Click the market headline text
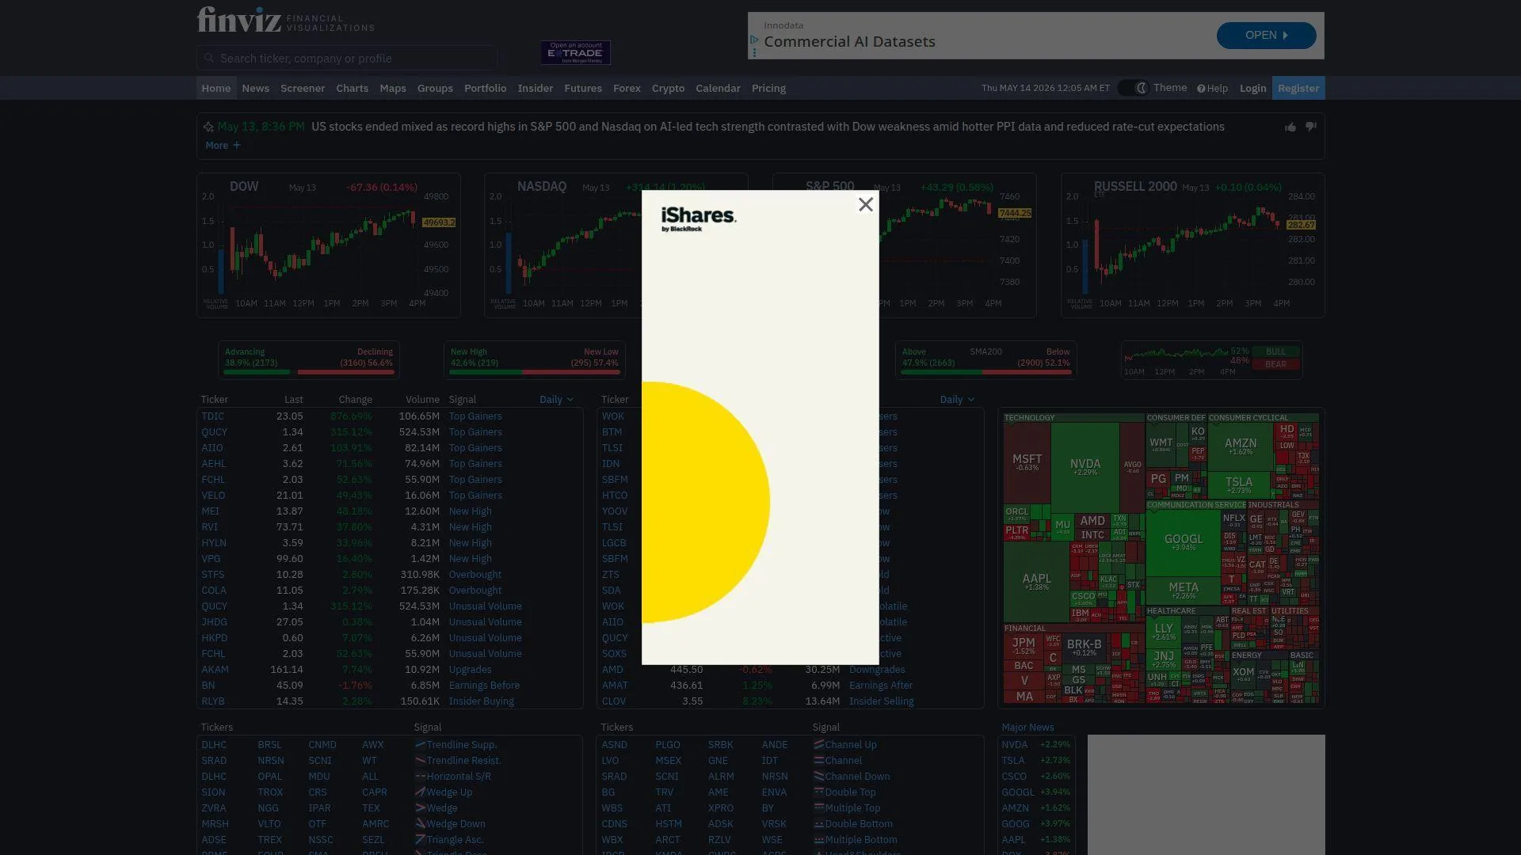The width and height of the screenshot is (1521, 855). (768, 127)
